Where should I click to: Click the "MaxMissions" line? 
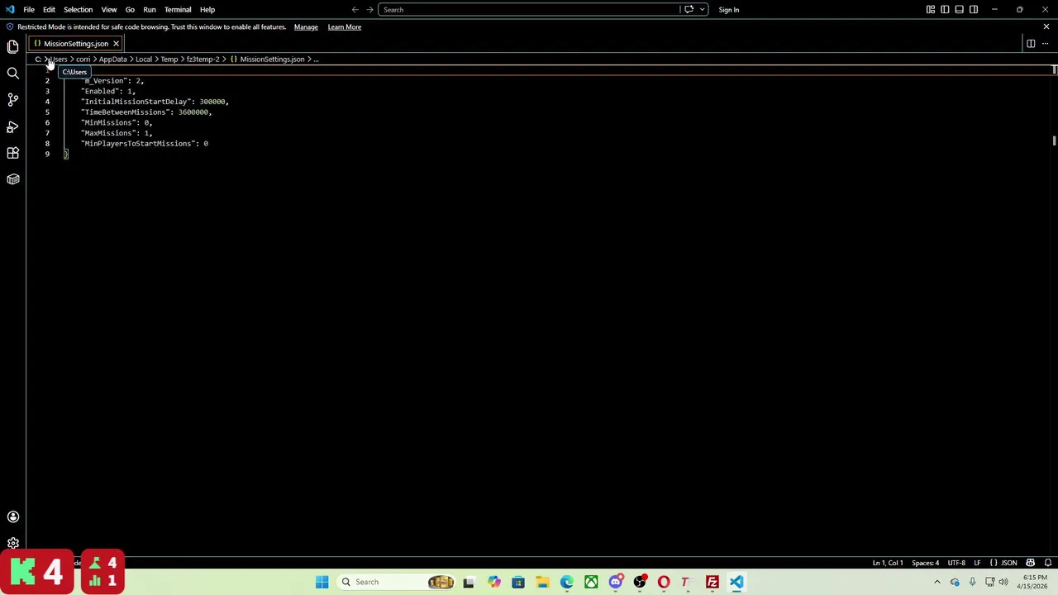point(117,133)
